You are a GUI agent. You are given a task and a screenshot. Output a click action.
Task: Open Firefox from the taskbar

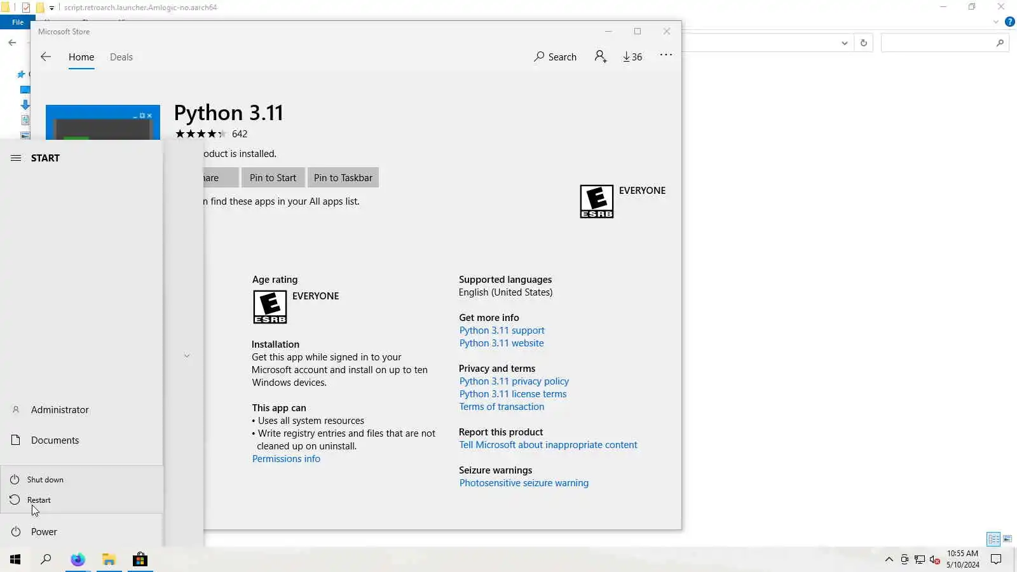pos(78,559)
